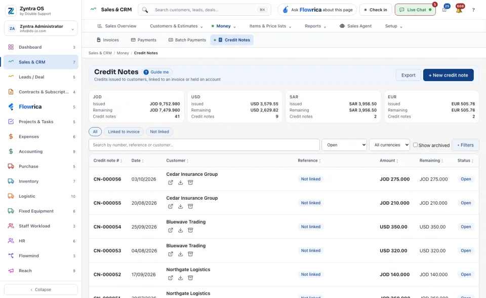Open the Sales Overview tab
The height and width of the screenshot is (298, 486).
tap(117, 26)
